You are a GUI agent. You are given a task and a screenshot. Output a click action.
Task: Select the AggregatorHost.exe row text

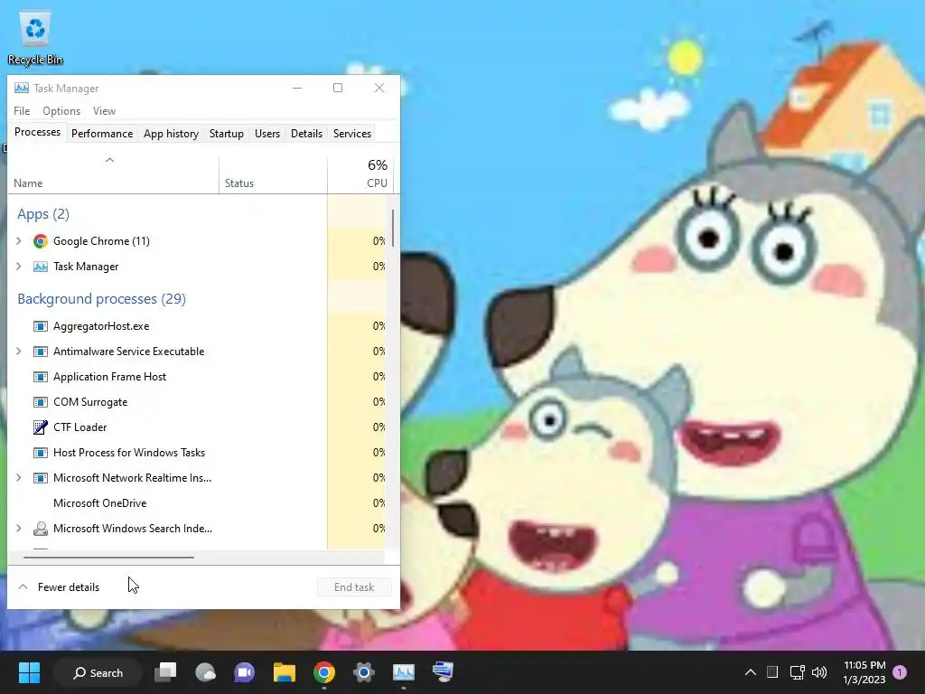(101, 325)
